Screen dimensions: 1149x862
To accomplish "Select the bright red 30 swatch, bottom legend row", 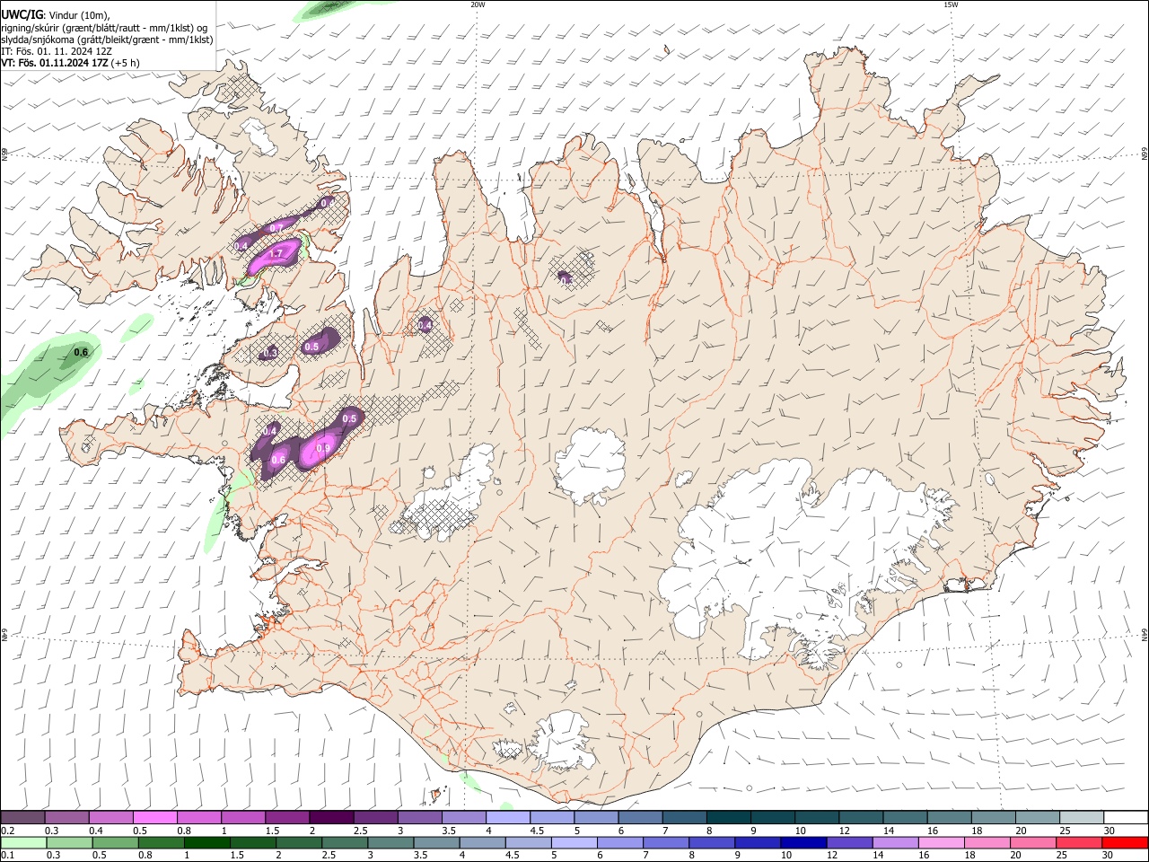I will [x=1125, y=842].
